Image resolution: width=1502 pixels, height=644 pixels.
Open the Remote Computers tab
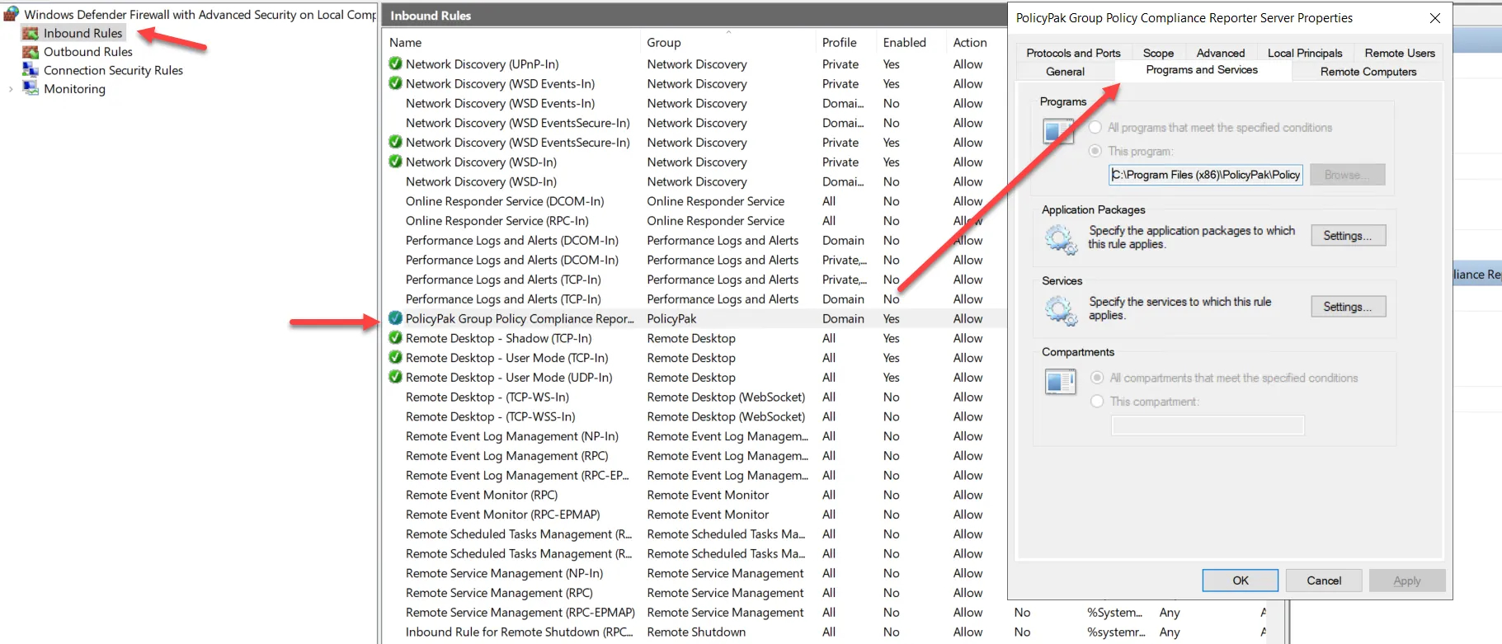(1368, 72)
